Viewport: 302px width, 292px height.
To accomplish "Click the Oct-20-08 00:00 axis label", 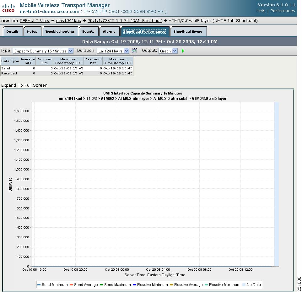I will pos(117,270).
